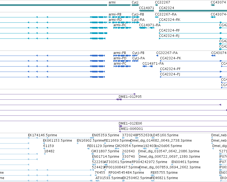Viewport: 227px width, 182px height.
Task: Select CycJ-PA protein feature
Action: tap(136, 61)
